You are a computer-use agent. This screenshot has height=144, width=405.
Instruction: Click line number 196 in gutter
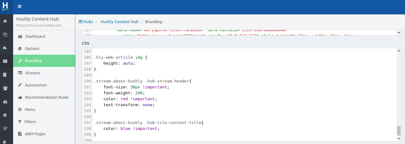[87, 117]
